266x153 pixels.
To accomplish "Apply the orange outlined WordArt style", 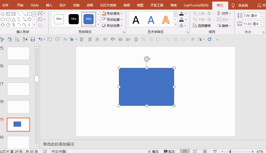I will click(x=166, y=20).
